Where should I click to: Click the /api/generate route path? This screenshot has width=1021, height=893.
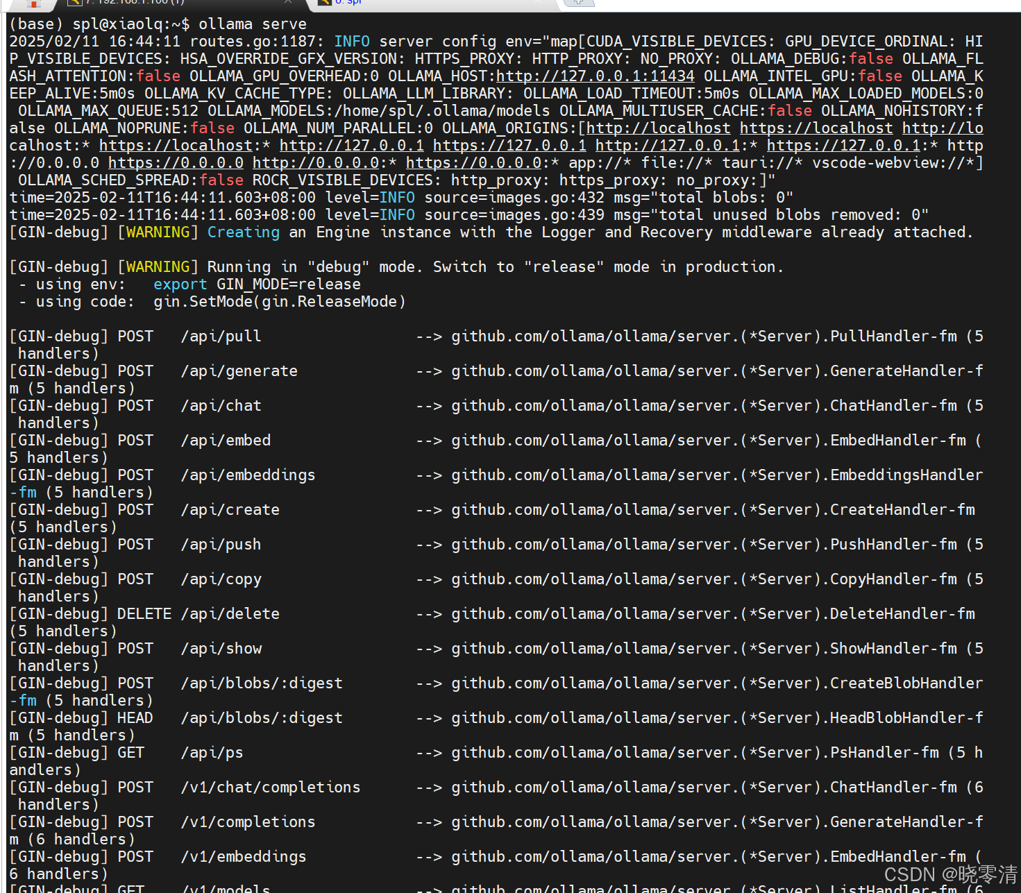click(x=239, y=371)
